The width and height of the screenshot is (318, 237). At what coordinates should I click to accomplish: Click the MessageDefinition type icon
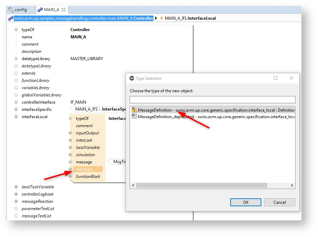(x=134, y=110)
